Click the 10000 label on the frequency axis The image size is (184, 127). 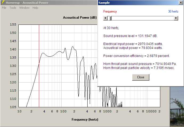tap(151, 111)
